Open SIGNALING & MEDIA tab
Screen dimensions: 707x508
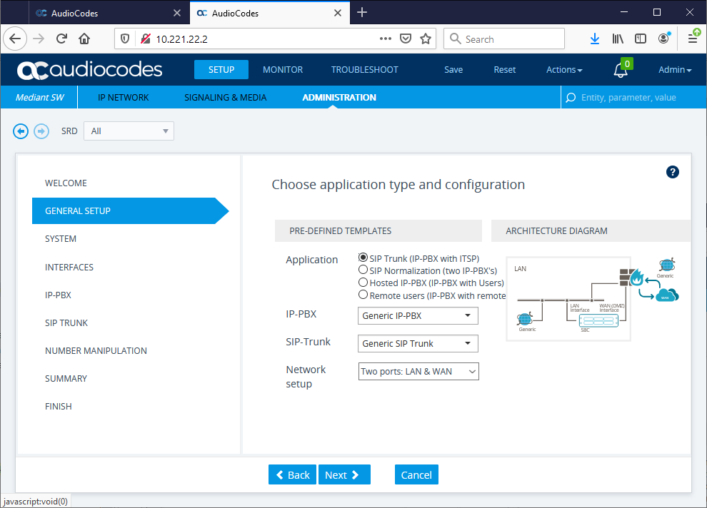point(226,97)
